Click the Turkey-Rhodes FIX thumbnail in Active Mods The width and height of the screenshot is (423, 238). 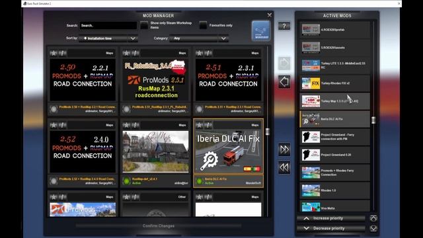(x=311, y=83)
